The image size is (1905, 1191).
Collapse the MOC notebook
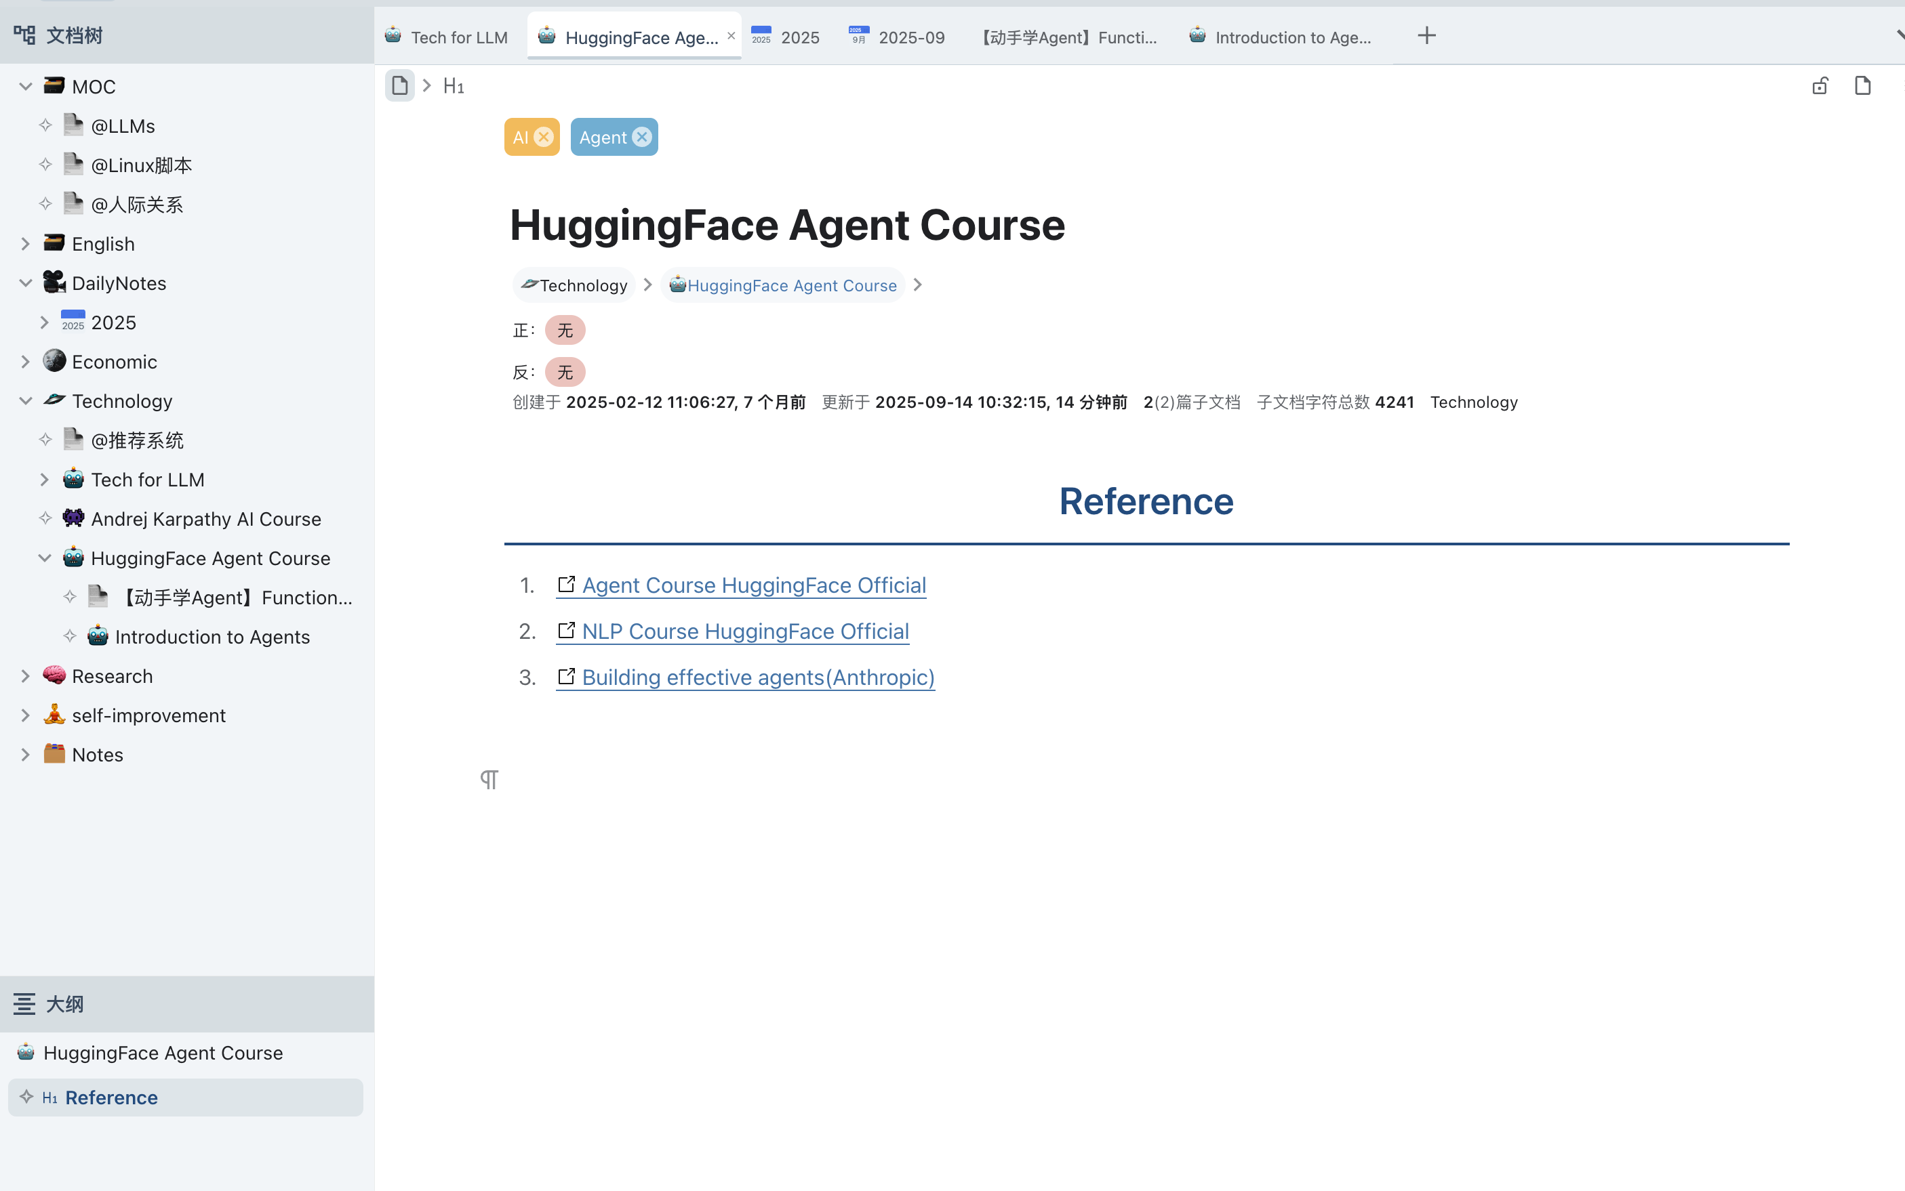25,87
